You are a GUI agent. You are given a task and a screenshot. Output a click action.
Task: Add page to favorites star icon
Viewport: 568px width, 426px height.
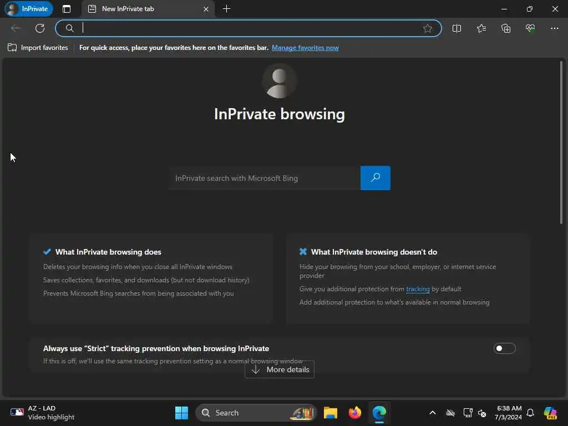pos(428,28)
